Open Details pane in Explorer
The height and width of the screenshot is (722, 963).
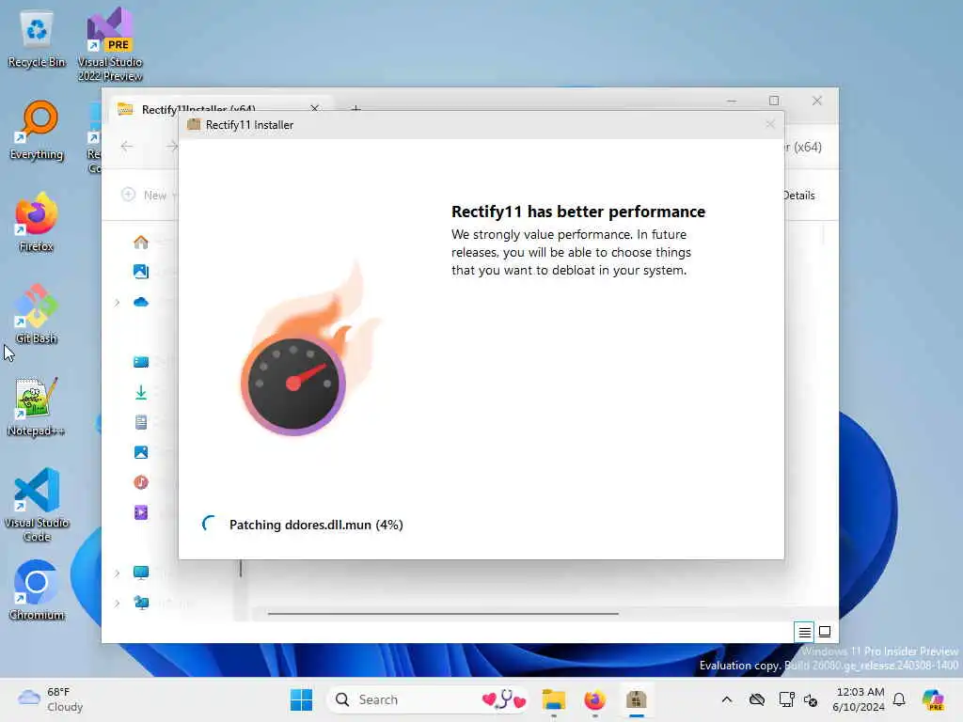pyautogui.click(x=799, y=196)
